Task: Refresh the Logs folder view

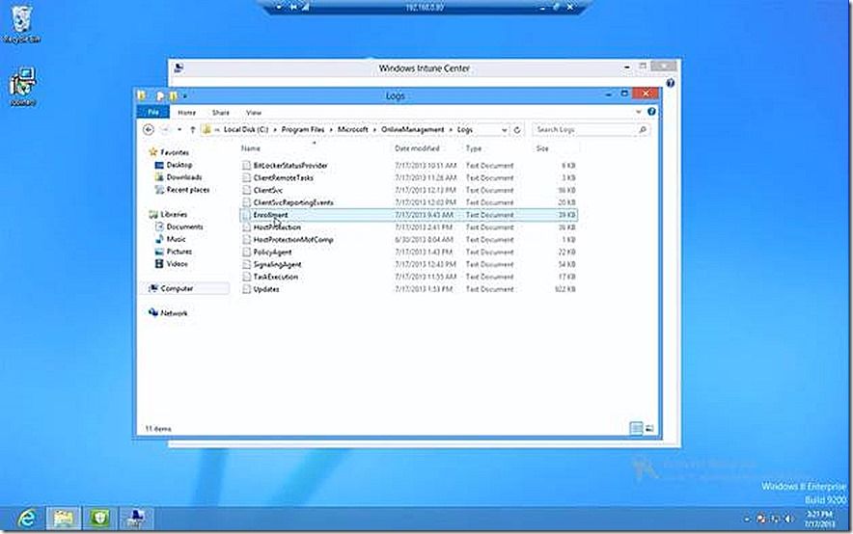Action: click(517, 130)
